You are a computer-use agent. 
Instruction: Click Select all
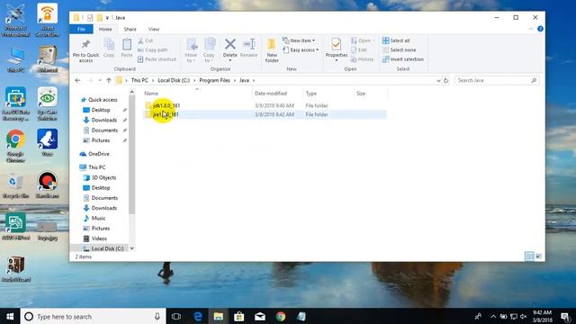(396, 40)
